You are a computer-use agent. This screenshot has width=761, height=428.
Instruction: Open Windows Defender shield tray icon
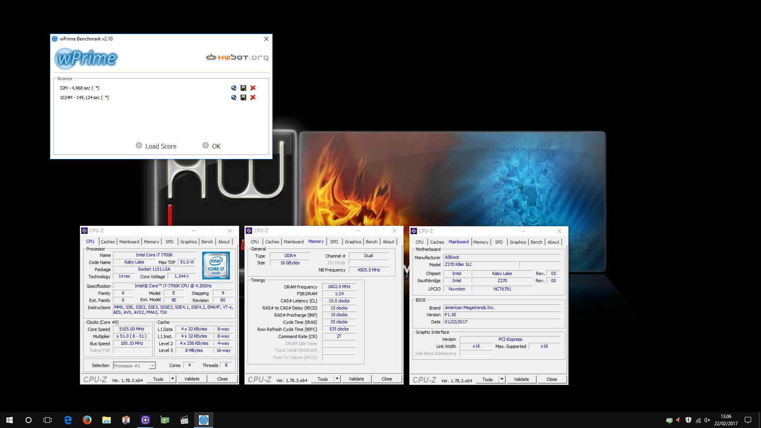(688, 420)
